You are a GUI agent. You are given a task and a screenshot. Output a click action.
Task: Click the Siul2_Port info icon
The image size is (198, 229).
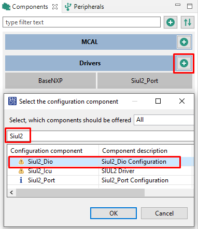(21, 180)
